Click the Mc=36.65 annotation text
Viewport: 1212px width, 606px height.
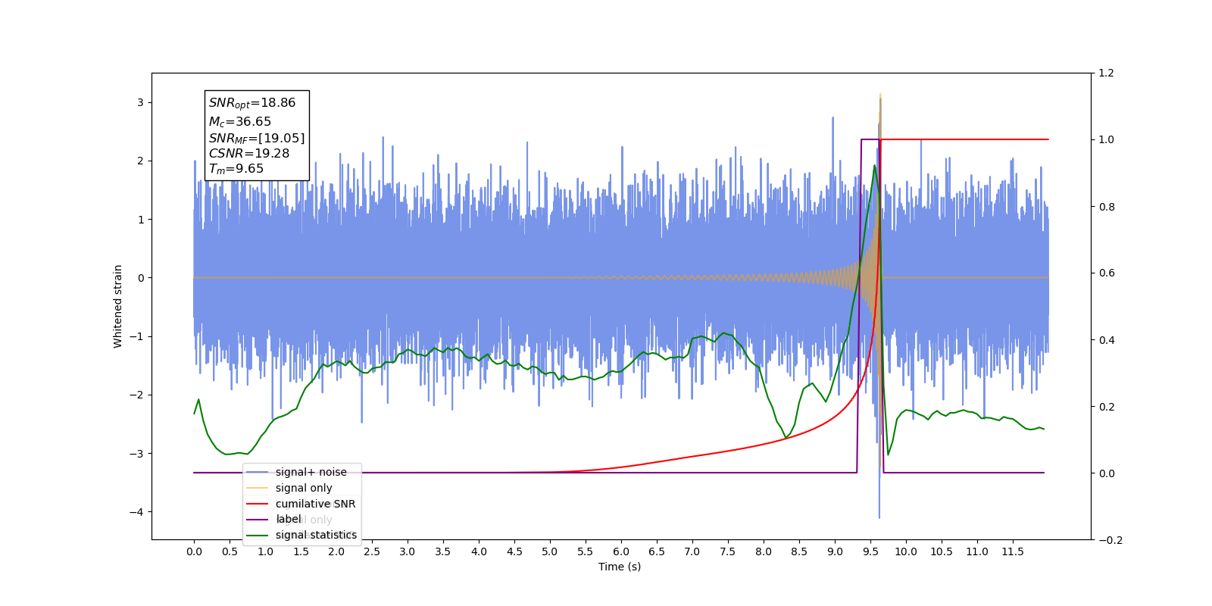coord(240,122)
